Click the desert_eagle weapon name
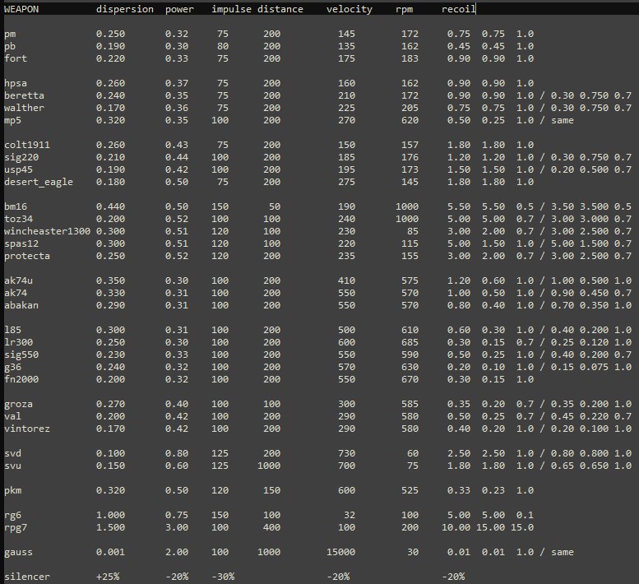Screen dimensions: 639x584 pyautogui.click(x=39, y=182)
